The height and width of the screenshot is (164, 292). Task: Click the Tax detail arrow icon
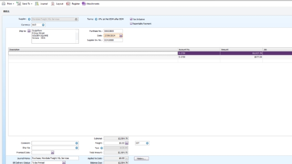click(101, 148)
